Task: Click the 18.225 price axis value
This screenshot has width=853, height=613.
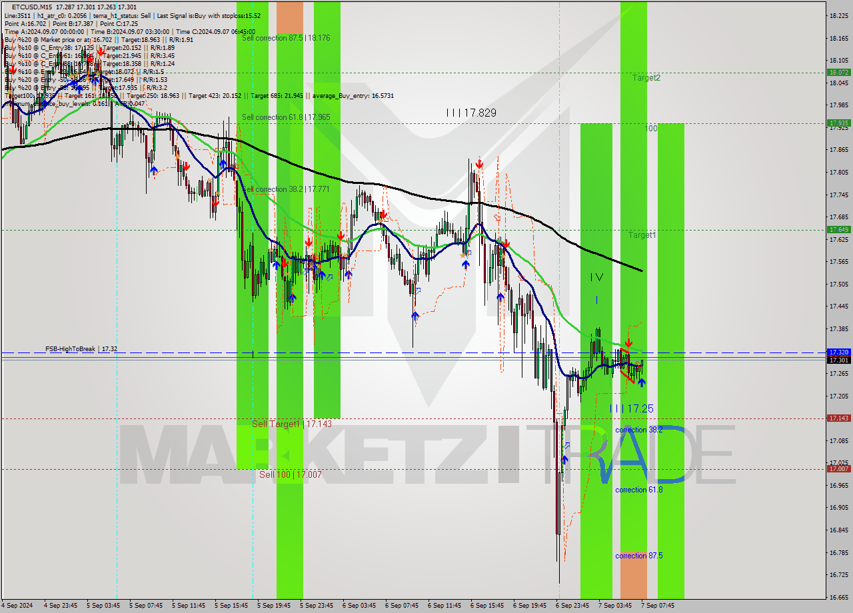Action: tap(838, 15)
